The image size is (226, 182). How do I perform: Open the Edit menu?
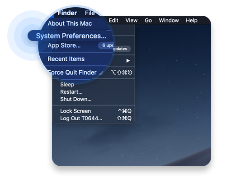[x=113, y=20]
